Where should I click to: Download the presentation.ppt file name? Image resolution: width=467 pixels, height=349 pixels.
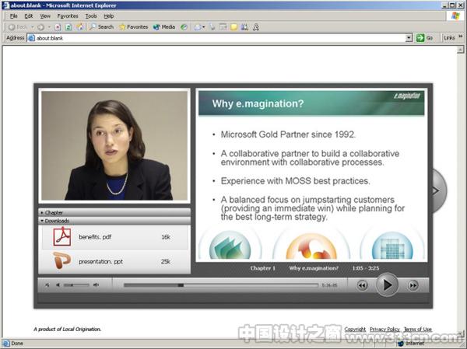tap(100, 262)
